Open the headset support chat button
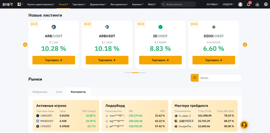The height and width of the screenshot is (133, 270). 244,125
